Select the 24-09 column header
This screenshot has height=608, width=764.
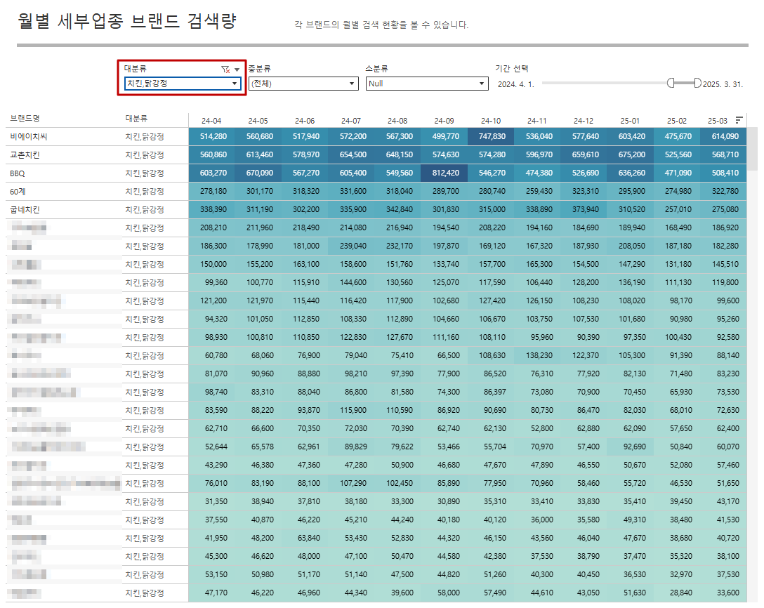point(444,121)
